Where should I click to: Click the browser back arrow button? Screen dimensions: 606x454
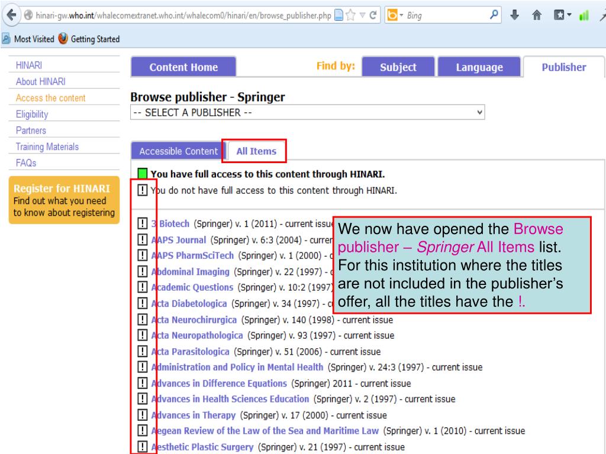pos(12,15)
